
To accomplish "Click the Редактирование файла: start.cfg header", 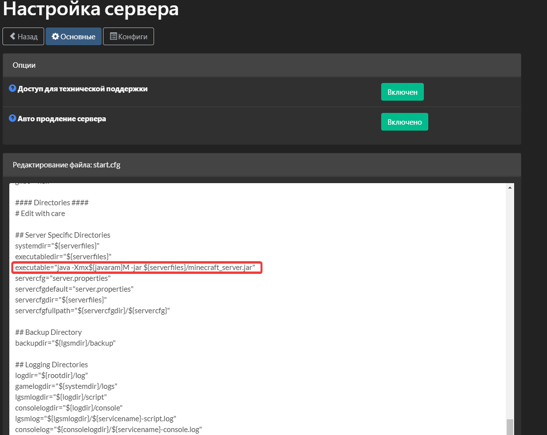I will click(261, 165).
